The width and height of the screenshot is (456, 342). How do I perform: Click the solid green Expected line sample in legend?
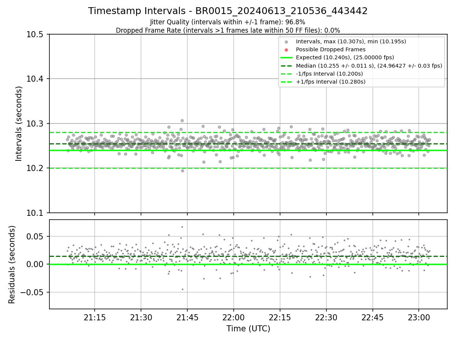pyautogui.click(x=287, y=58)
